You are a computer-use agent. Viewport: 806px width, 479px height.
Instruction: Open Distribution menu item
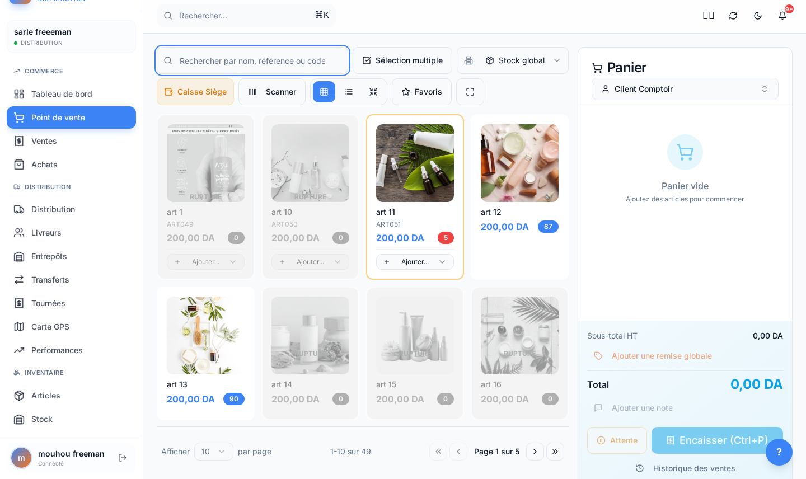point(71,209)
